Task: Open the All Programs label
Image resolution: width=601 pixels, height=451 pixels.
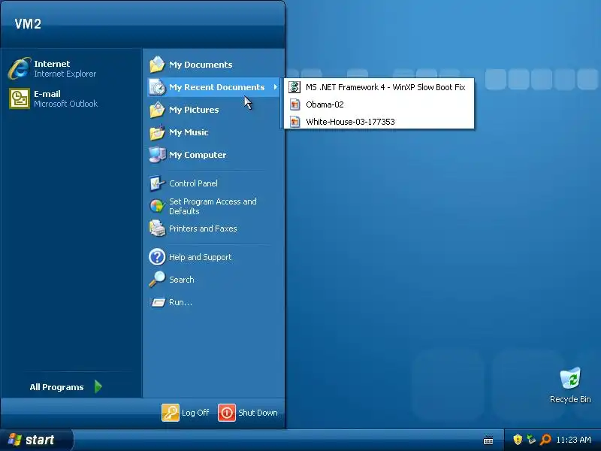Action: [56, 387]
